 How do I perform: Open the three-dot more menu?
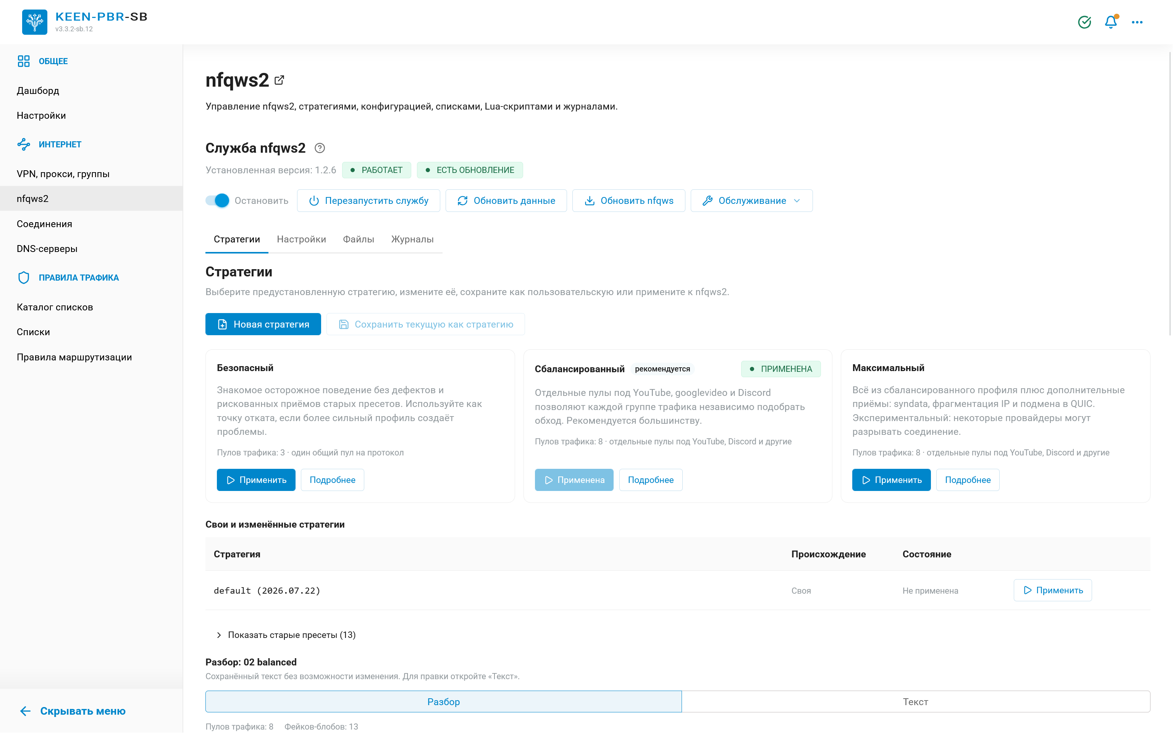[x=1137, y=22]
